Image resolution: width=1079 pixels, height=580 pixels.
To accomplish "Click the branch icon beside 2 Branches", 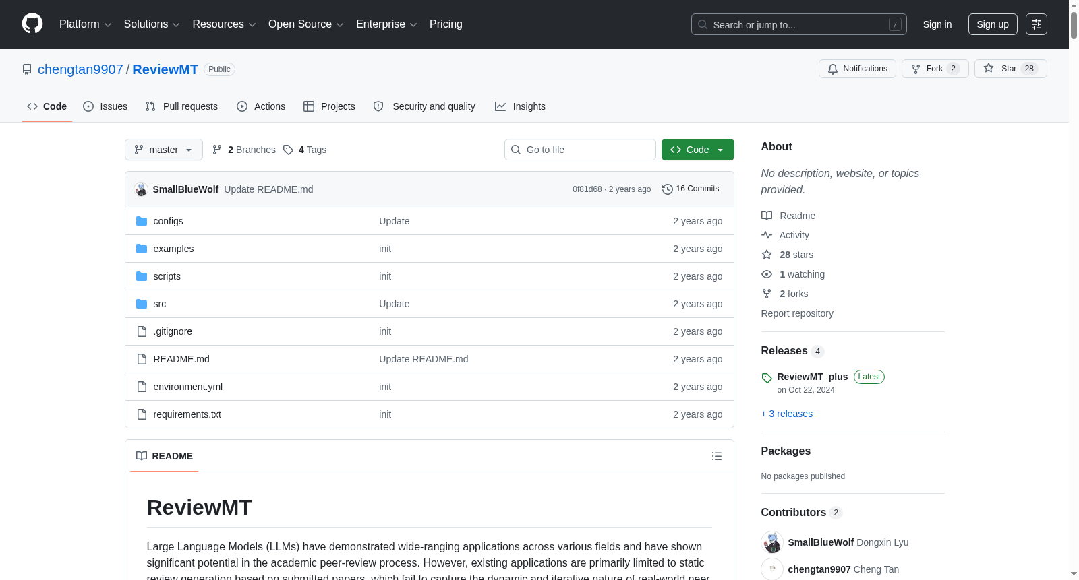I will pyautogui.click(x=217, y=150).
